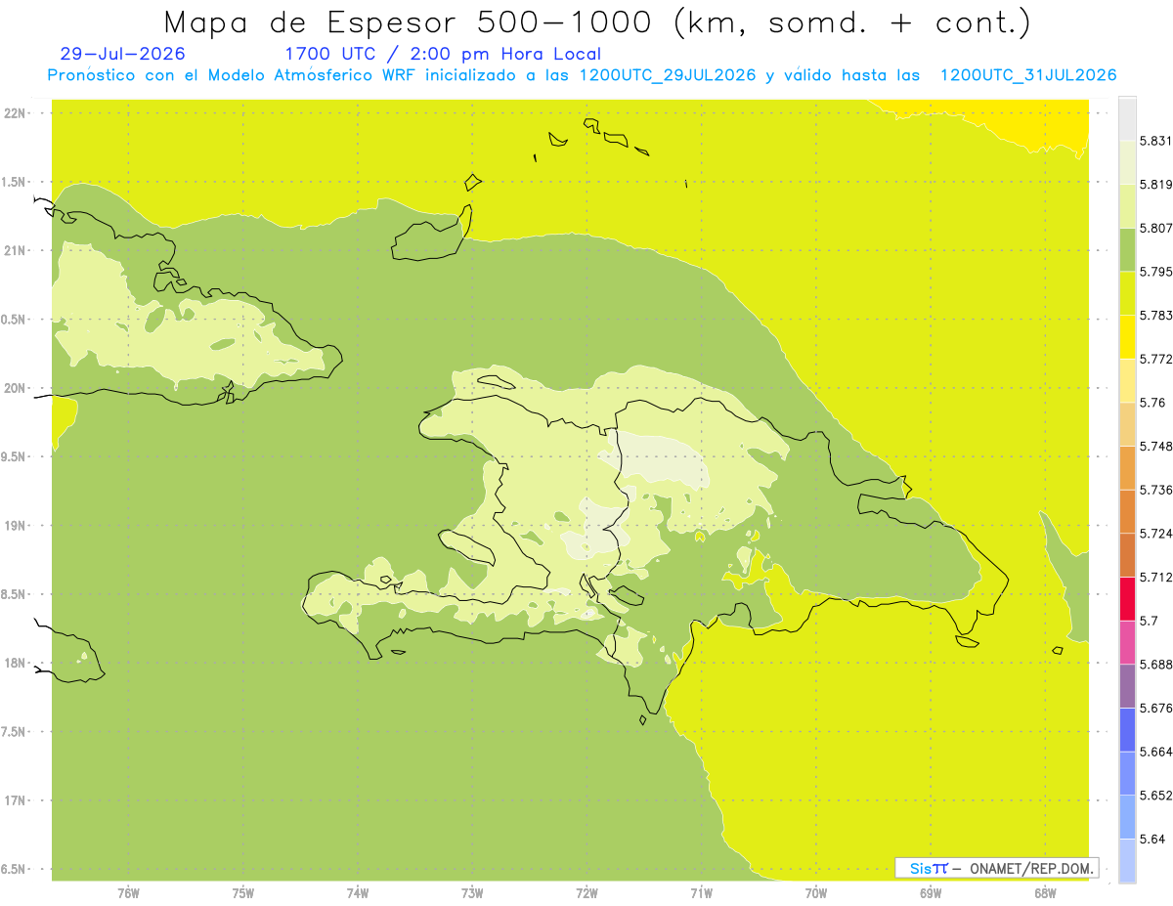
Task: Pick the blue legend swatch between 5.664 and 5.676
Action: (x=1128, y=730)
